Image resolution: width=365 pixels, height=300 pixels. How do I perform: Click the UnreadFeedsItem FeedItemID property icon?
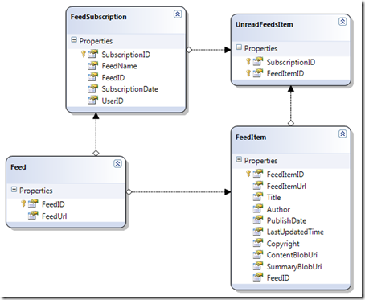[x=258, y=73]
